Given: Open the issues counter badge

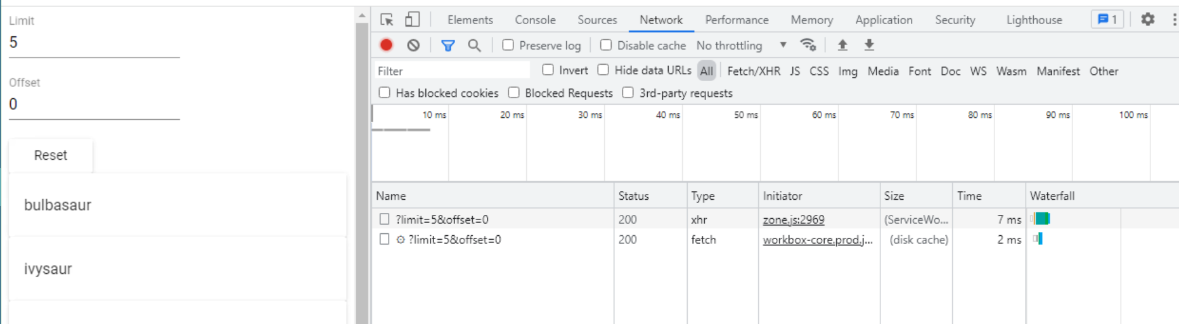Looking at the screenshot, I should (x=1107, y=20).
